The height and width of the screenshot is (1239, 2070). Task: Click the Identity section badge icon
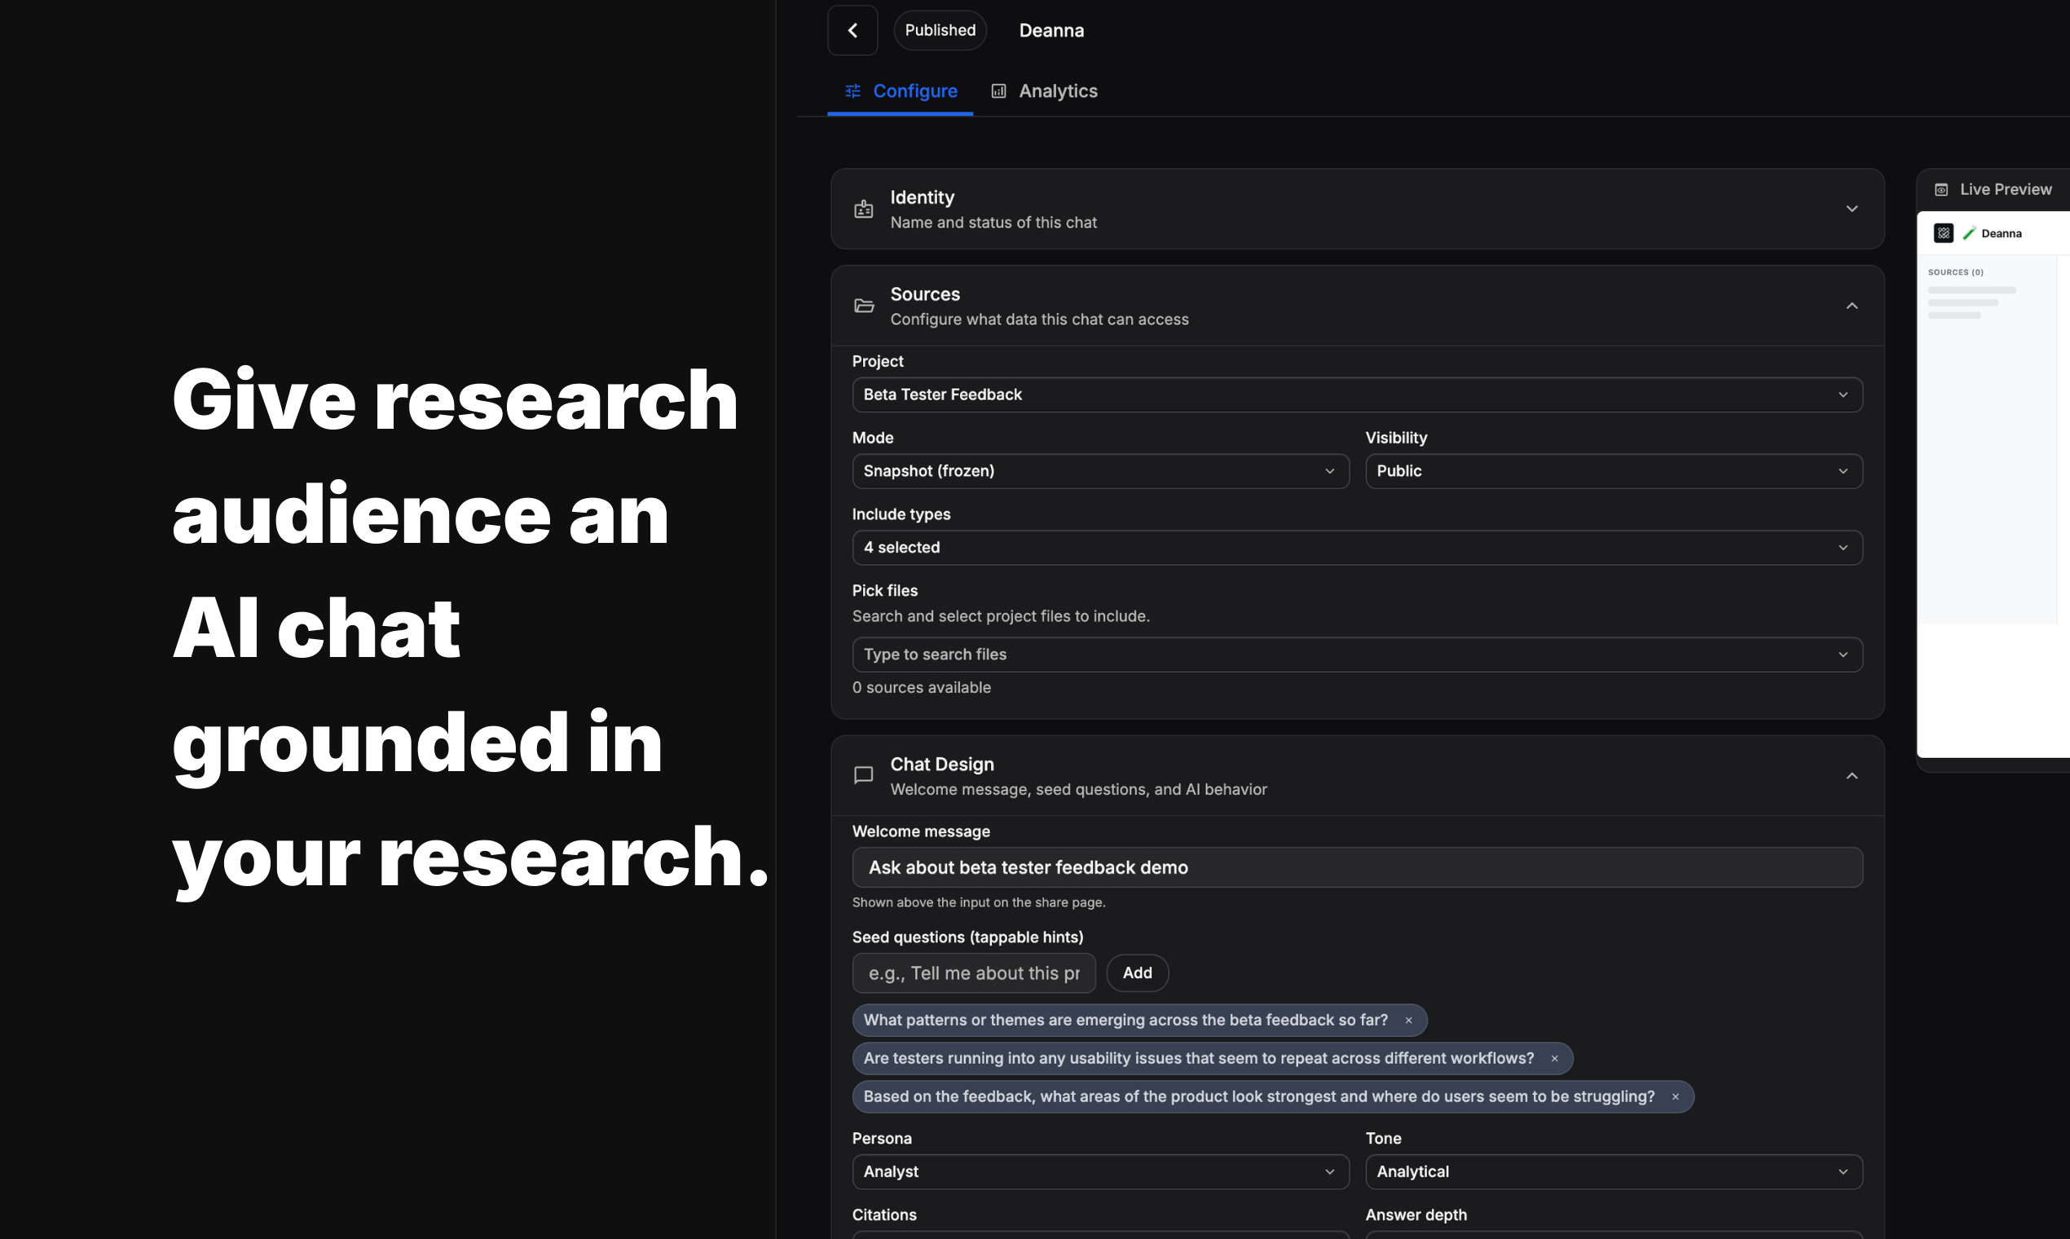coord(864,209)
